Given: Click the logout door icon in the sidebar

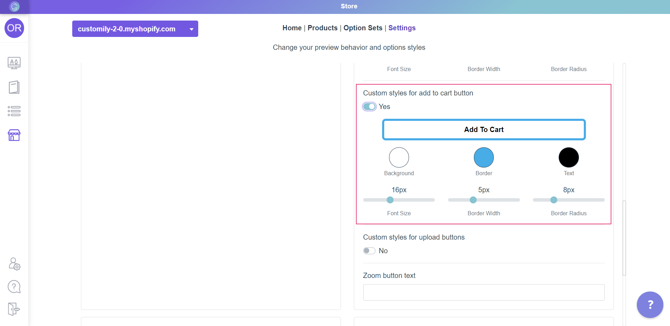Looking at the screenshot, I should click(14, 309).
